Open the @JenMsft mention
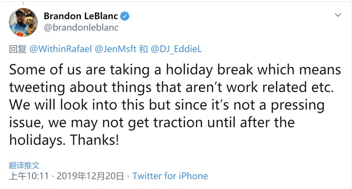 pyautogui.click(x=116, y=49)
